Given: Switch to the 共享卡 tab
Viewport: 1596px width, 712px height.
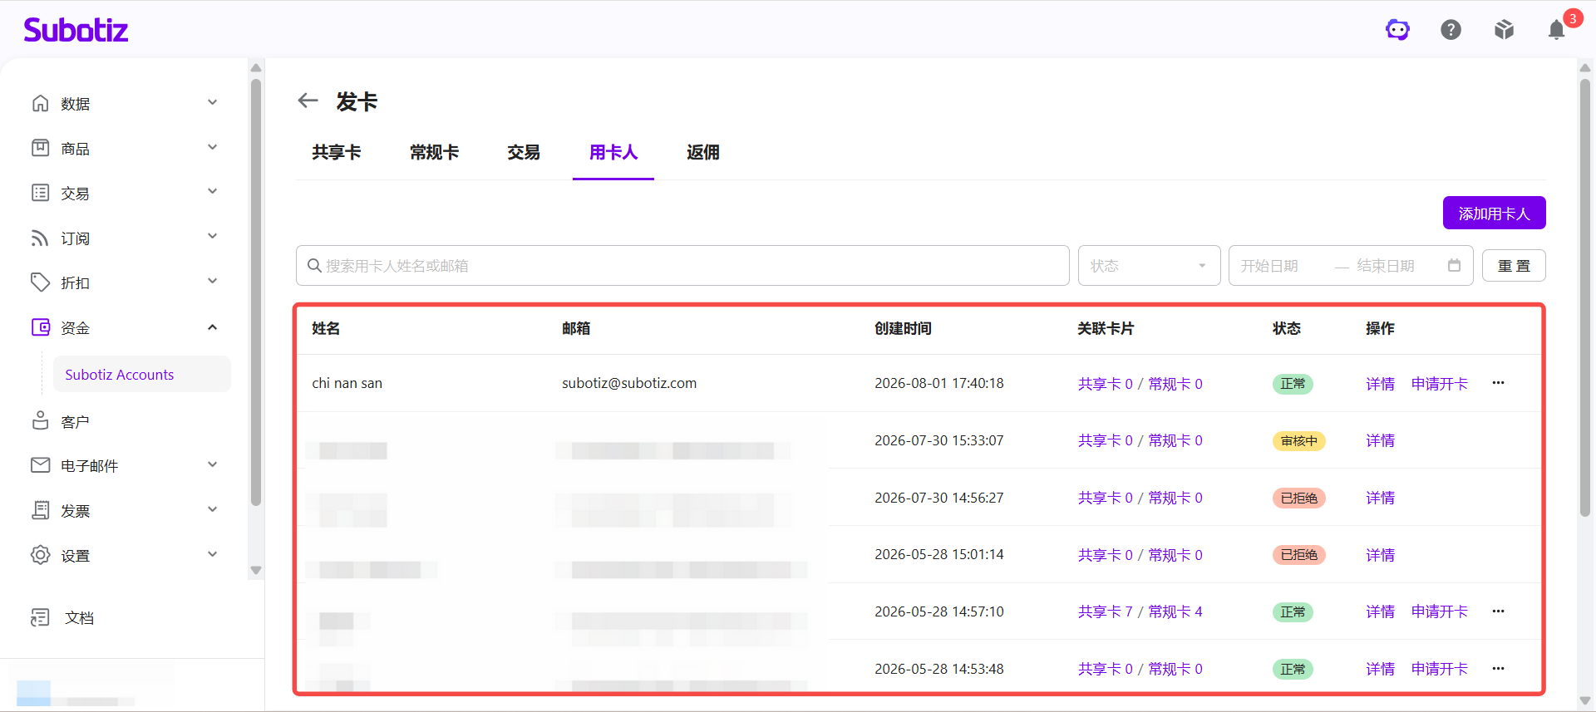Looking at the screenshot, I should 336,153.
